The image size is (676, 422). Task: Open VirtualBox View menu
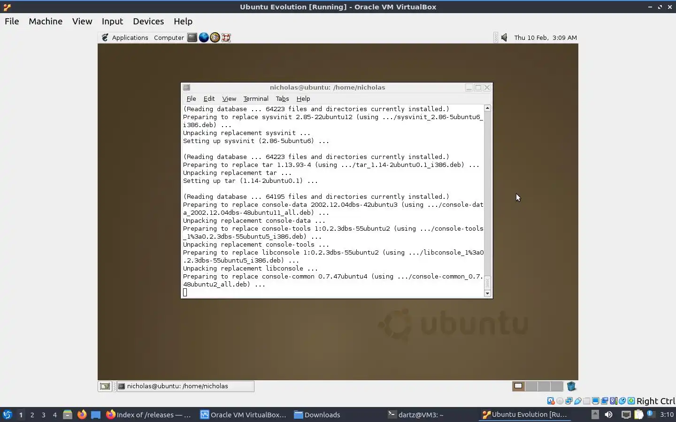[82, 22]
